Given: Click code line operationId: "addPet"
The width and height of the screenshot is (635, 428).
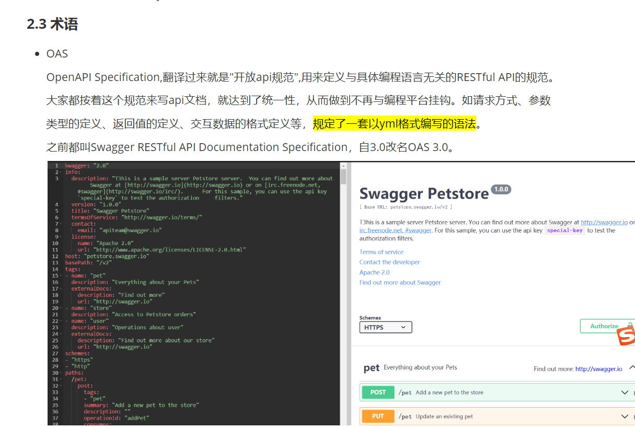Looking at the screenshot, I should (x=117, y=418).
